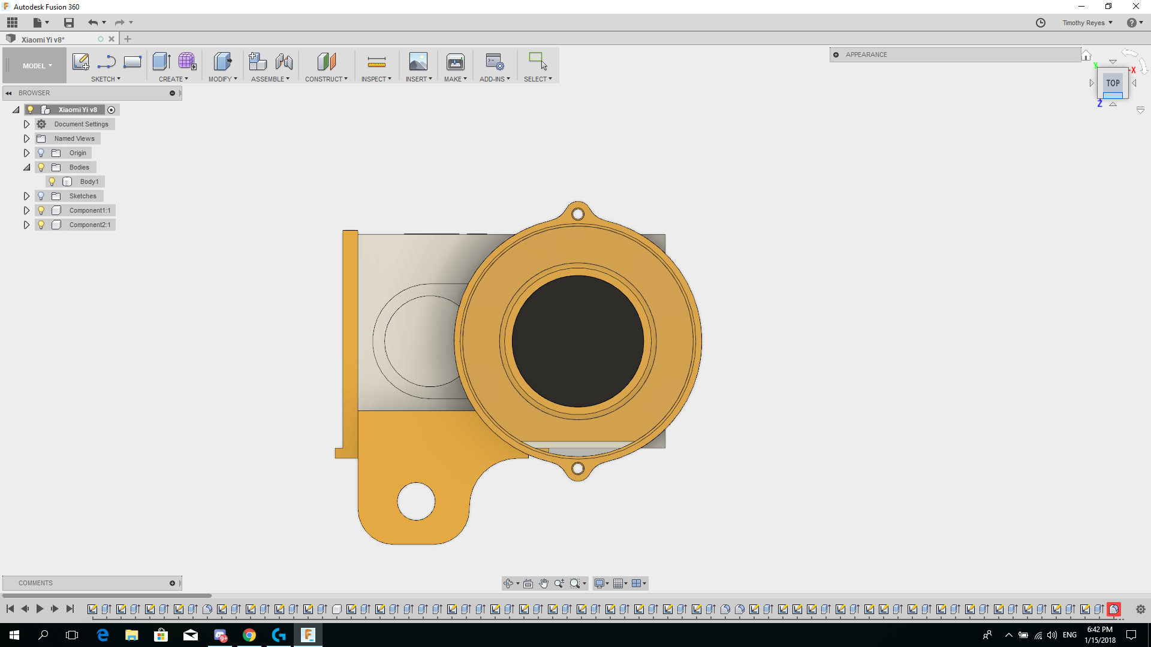
Task: Open the MODEL workspace dropdown
Action: [37, 66]
